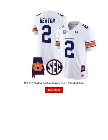Click the small Alabama state patch on the jersey hem
The height and width of the screenshot is (140, 108).
pos(83,69)
